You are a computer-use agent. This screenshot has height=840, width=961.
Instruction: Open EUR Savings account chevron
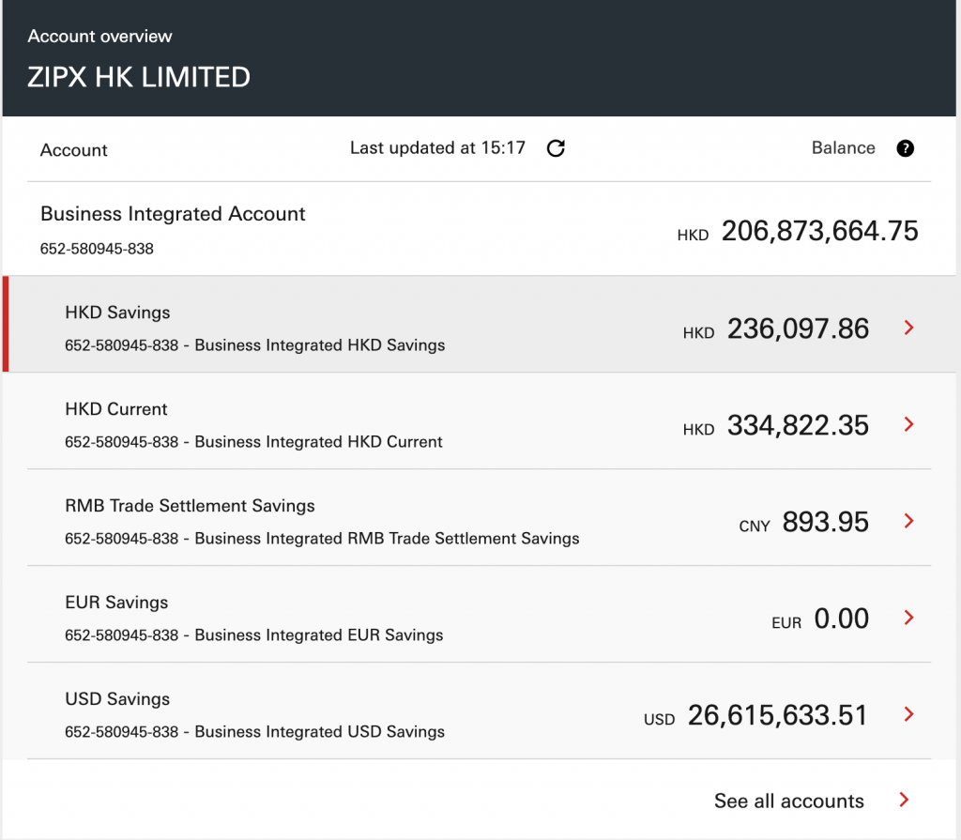tap(908, 618)
